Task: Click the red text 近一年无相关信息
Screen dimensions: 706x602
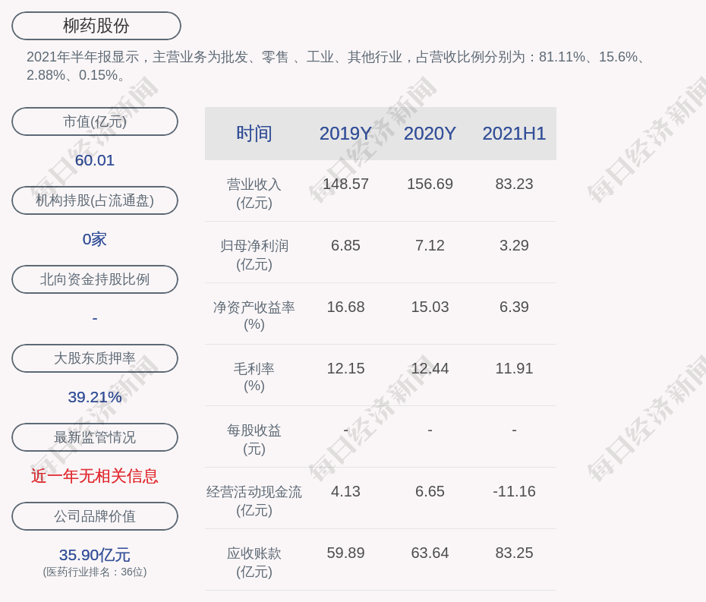Action: point(95,476)
